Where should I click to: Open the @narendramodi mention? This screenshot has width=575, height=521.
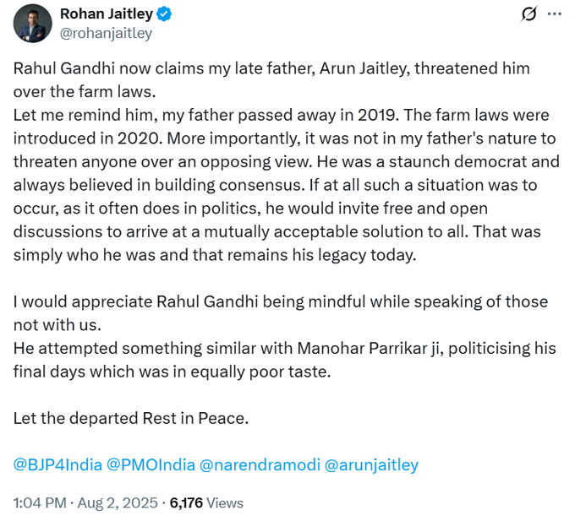pyautogui.click(x=258, y=464)
